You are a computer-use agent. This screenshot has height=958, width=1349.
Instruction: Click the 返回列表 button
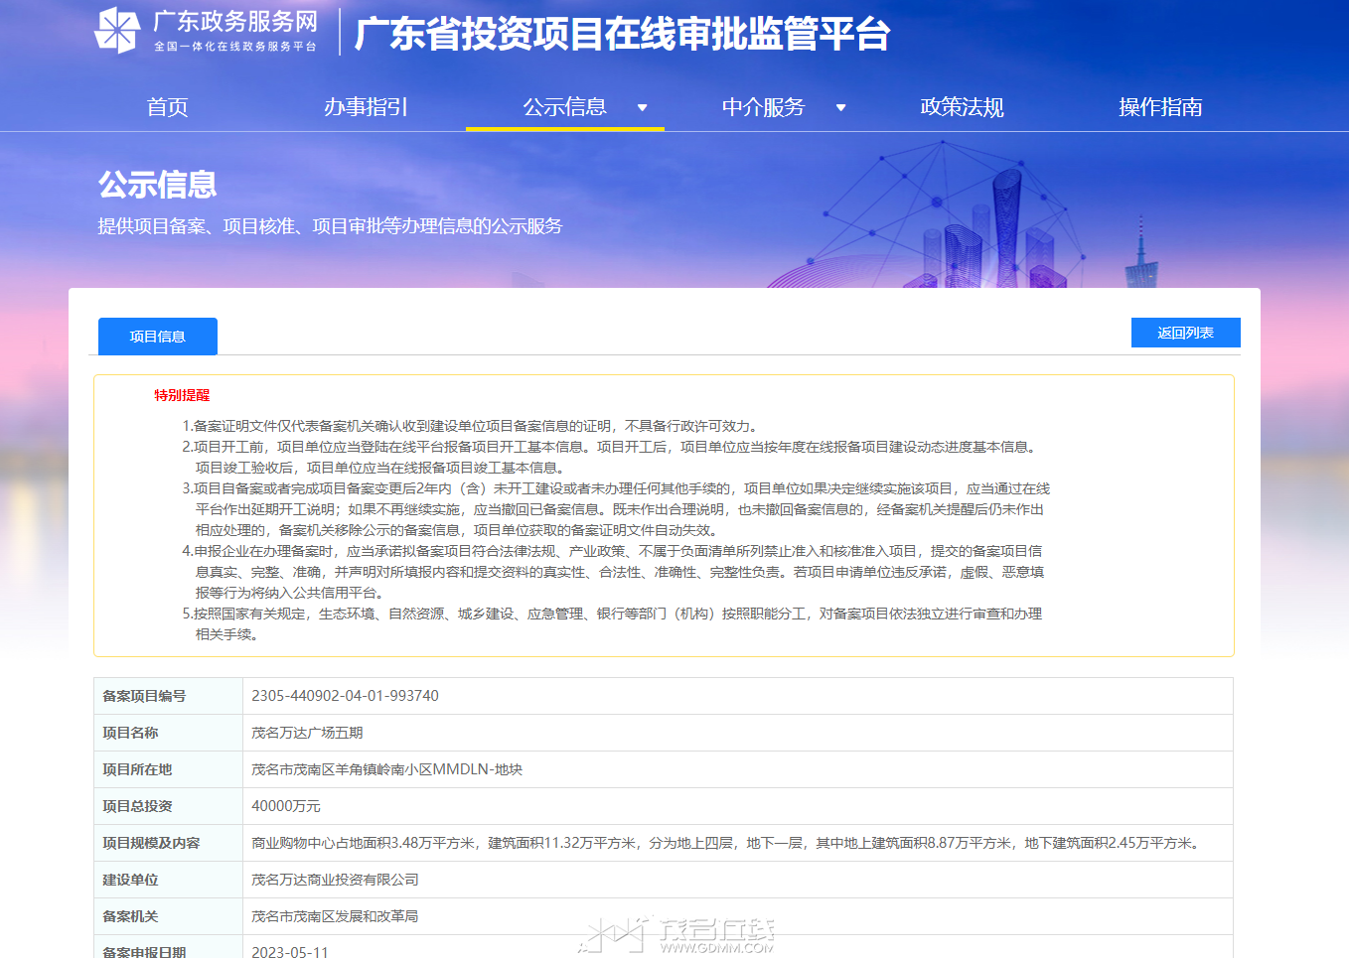point(1185,333)
